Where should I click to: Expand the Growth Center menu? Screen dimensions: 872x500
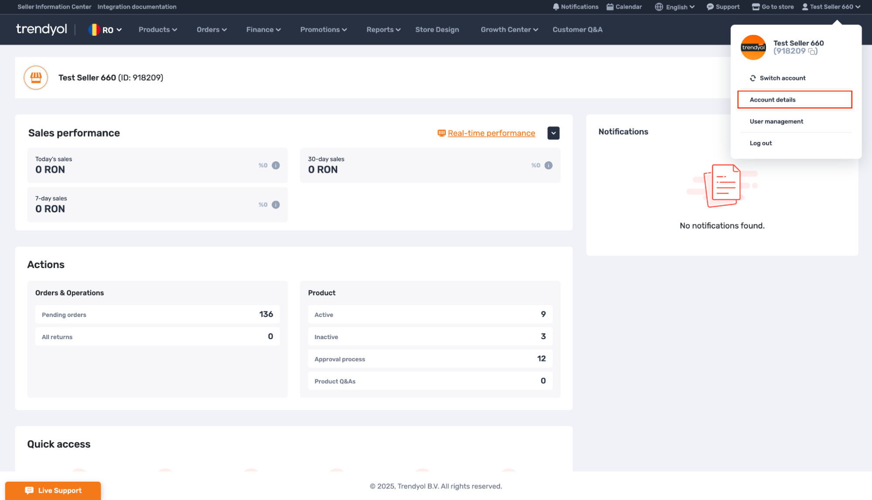509,30
